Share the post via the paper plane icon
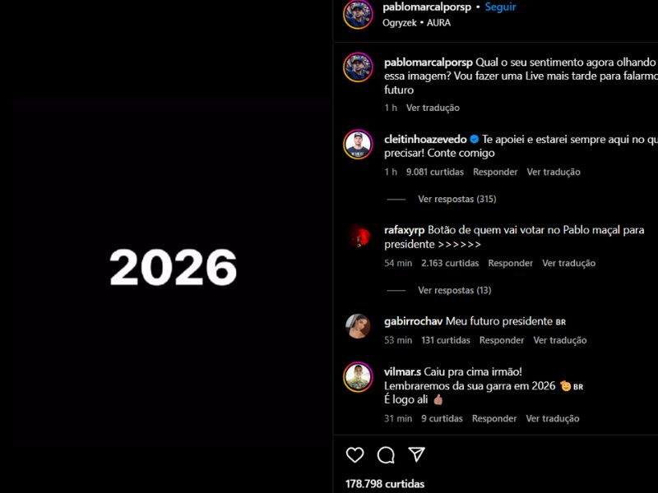This screenshot has width=658, height=493. pyautogui.click(x=417, y=454)
